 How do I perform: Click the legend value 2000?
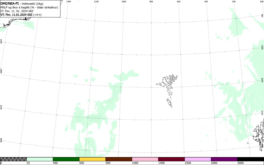click(x=214, y=163)
